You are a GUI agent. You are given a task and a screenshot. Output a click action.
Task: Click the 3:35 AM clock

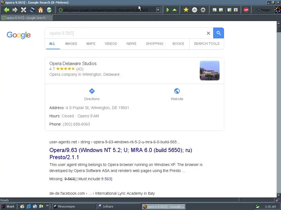pos(270,207)
